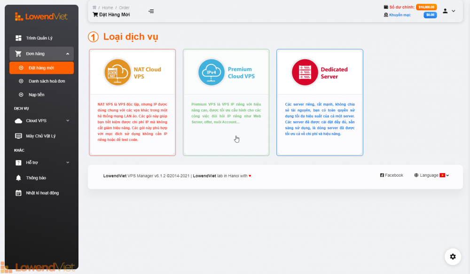Open the Facebook link in footer
Viewport: 470px width, 274px height.
[392, 175]
